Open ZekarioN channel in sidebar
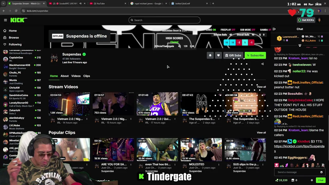Viewport: 329px width, 185px height. 22,112
